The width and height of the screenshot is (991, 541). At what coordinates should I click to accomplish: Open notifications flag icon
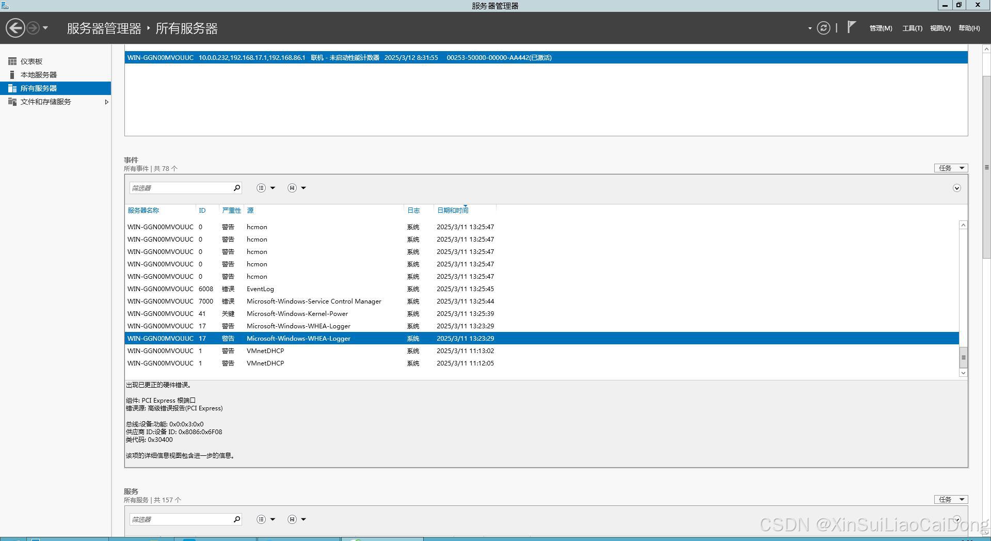pyautogui.click(x=852, y=27)
